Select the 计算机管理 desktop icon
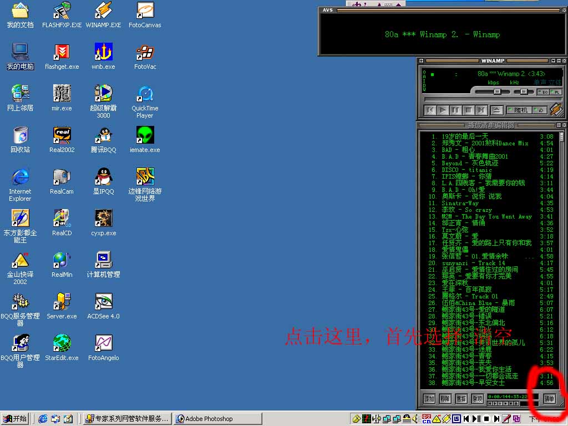 coord(103,265)
